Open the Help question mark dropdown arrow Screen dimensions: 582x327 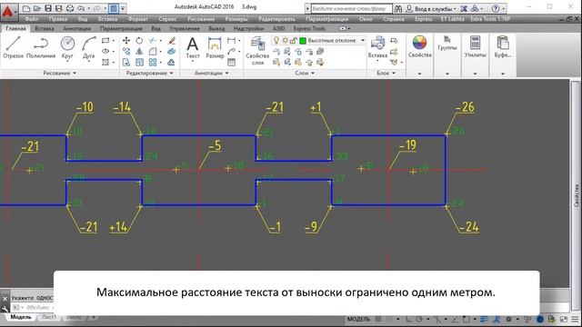click(504, 8)
